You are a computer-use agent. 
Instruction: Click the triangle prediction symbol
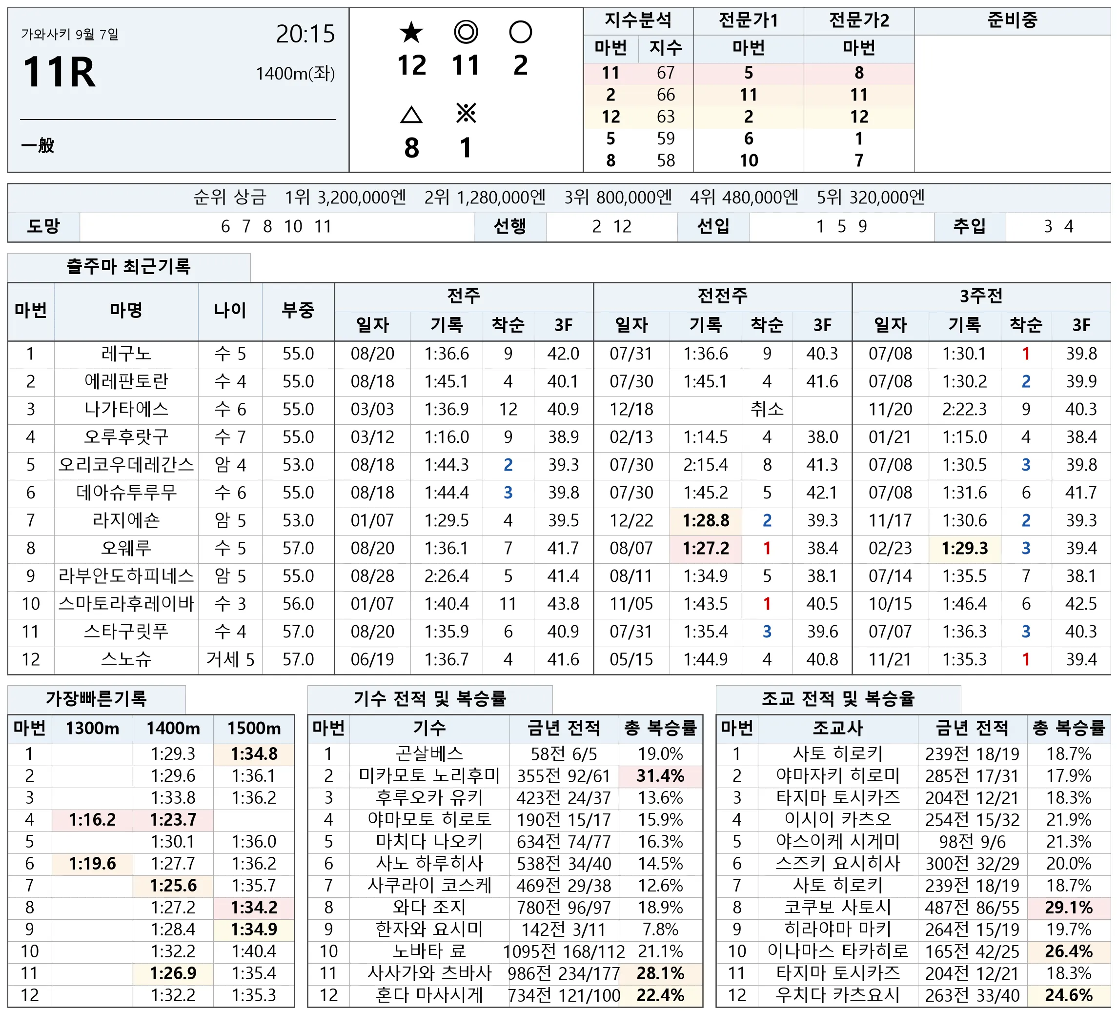pos(411,115)
